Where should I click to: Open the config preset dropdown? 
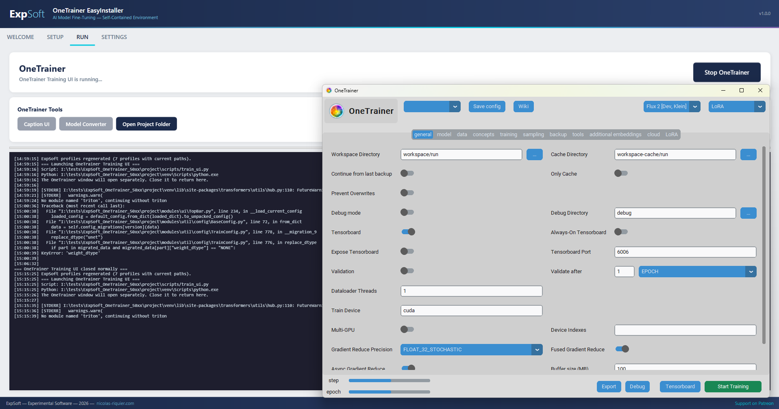click(x=432, y=107)
